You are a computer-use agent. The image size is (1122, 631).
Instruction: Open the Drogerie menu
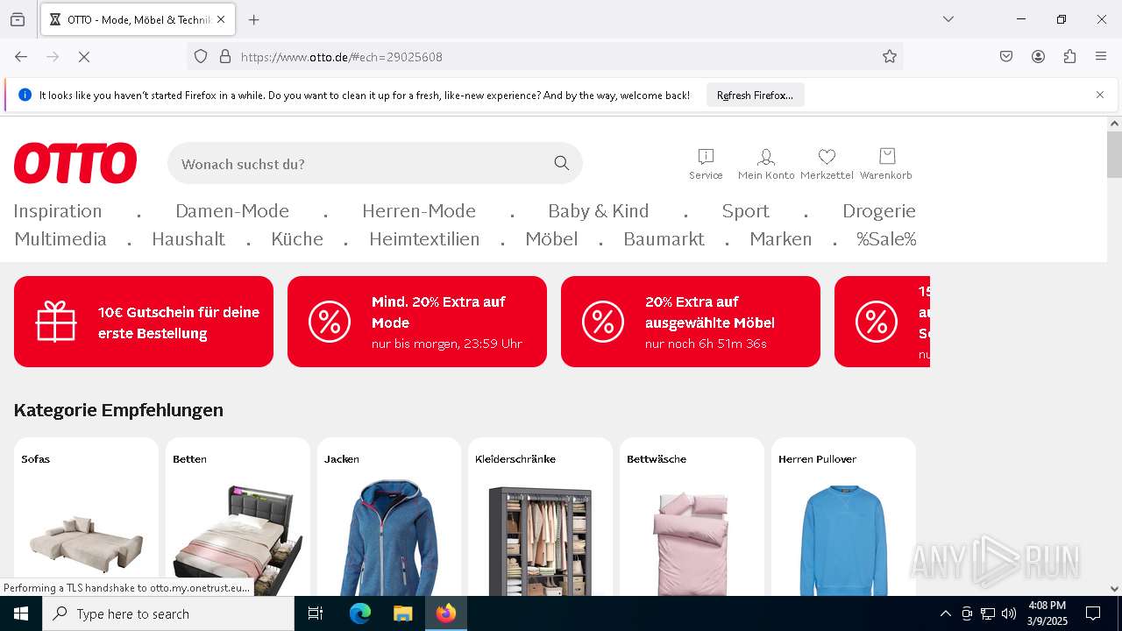pos(879,211)
